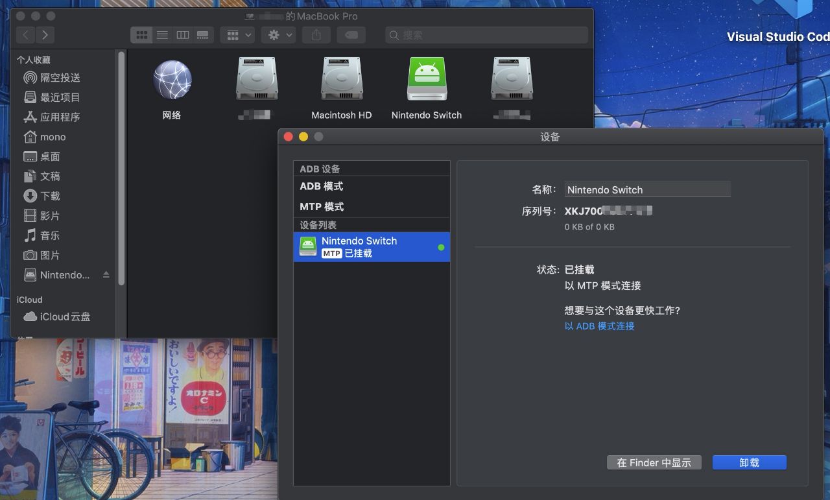Click the ADB 设备 section header

coord(320,169)
